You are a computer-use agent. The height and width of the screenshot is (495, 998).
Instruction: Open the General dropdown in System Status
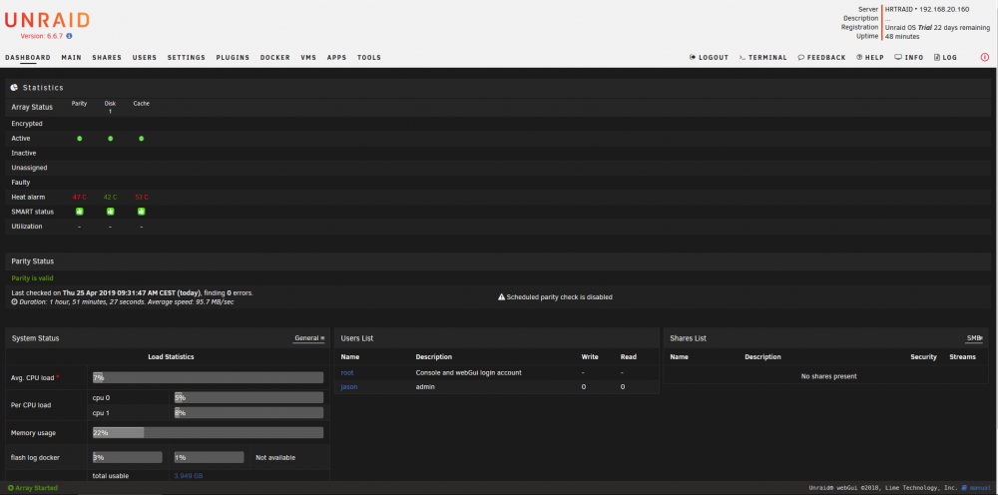pos(309,338)
